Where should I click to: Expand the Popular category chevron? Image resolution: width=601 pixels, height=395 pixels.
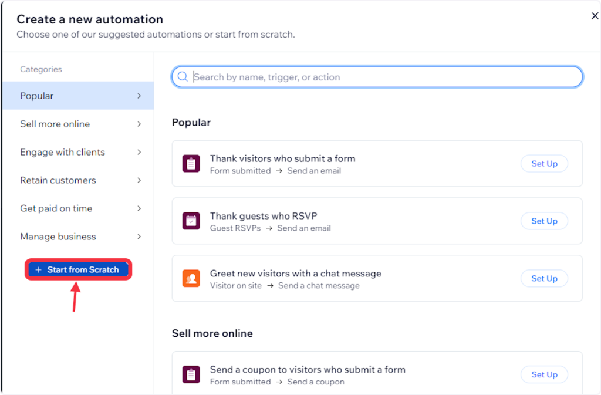pos(139,96)
